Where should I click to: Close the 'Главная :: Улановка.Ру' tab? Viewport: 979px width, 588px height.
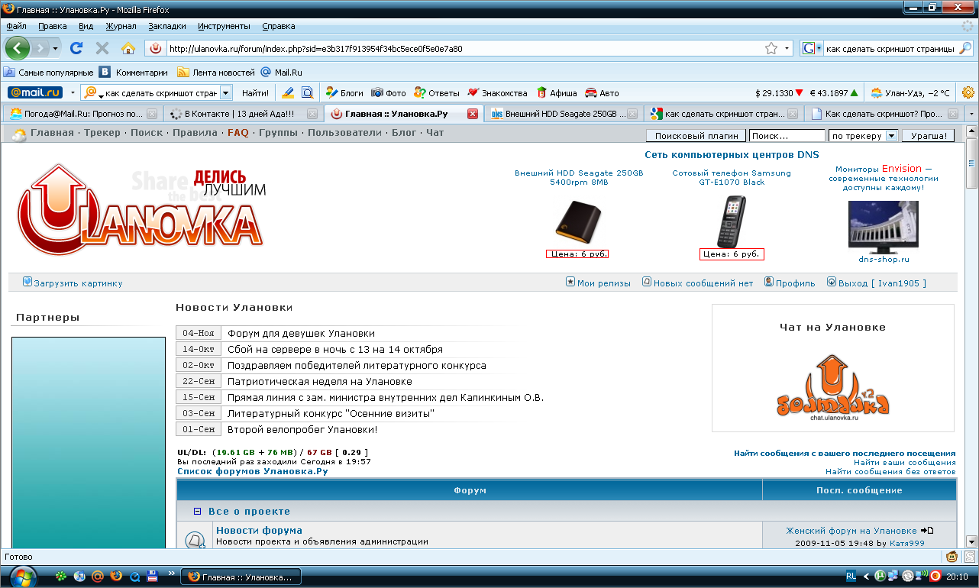point(472,114)
